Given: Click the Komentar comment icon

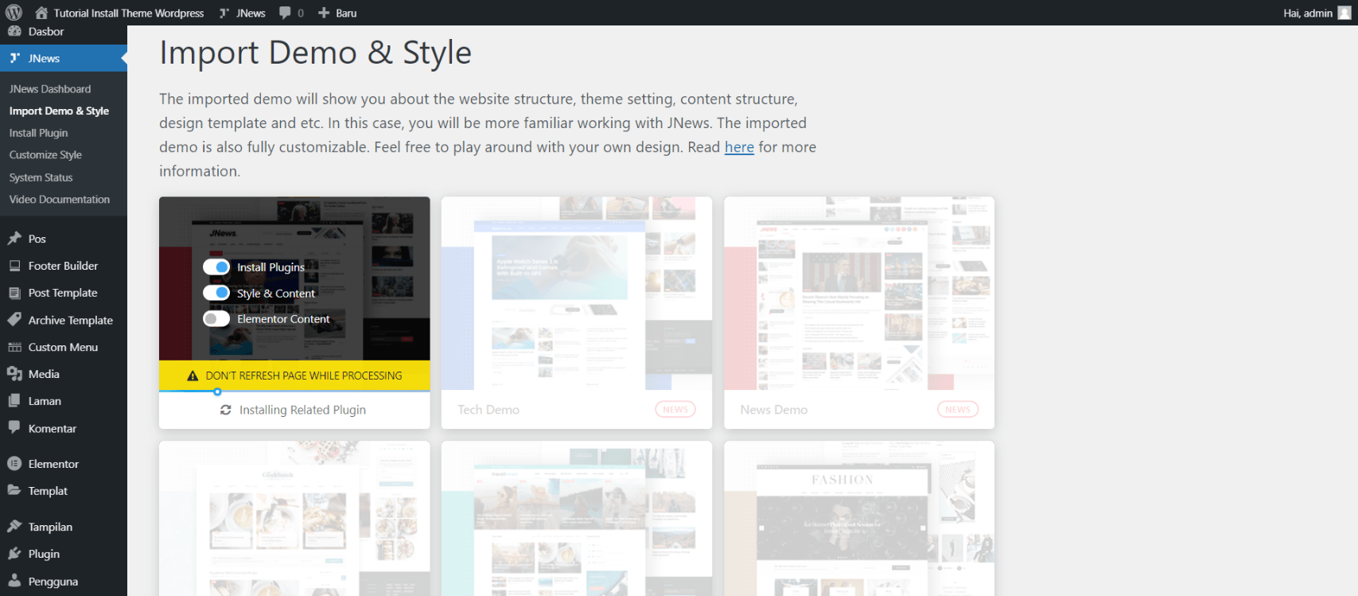Looking at the screenshot, I should (x=14, y=427).
